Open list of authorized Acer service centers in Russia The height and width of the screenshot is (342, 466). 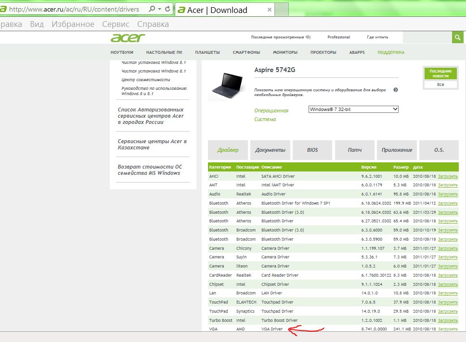pos(151,116)
